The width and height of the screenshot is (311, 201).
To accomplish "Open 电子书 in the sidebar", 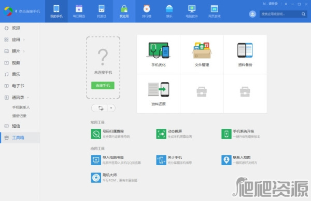I will point(20,86).
